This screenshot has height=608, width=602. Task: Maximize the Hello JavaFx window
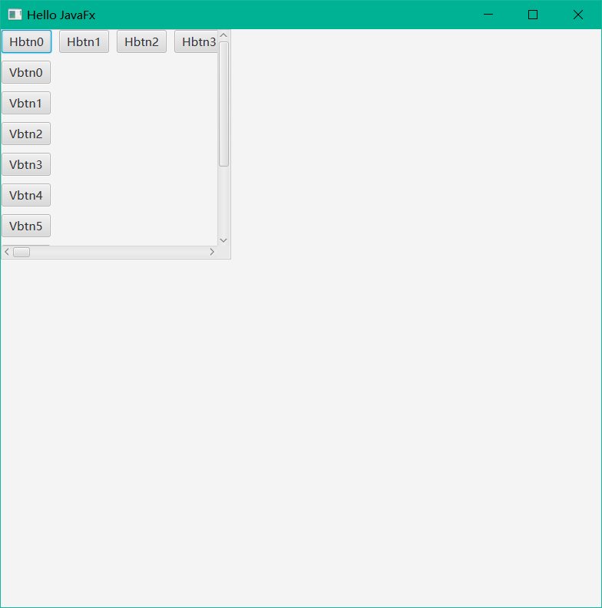click(x=533, y=15)
